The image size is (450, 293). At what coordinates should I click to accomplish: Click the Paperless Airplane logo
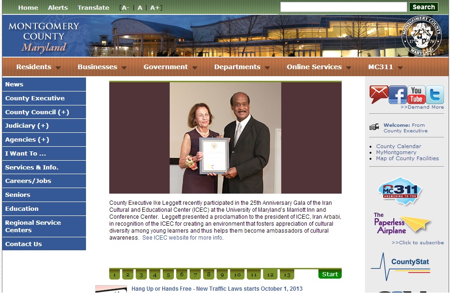(402, 224)
